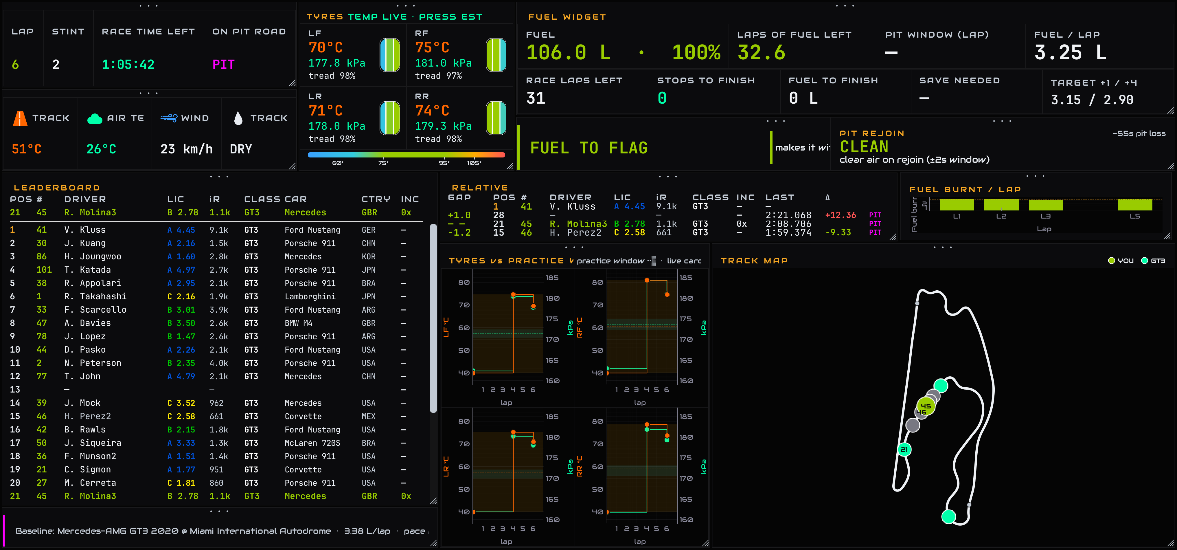Click the RR tyre temperature graphic

[496, 118]
